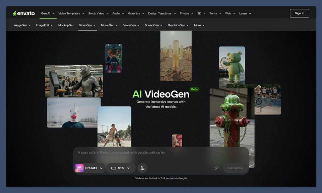The height and width of the screenshot is (193, 322).
Task: Expand the Gen AI navigation menu
Action: click(x=47, y=13)
